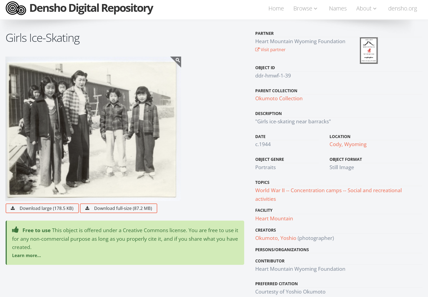Click the Okumoto, Yoshio creator link

tap(275, 238)
